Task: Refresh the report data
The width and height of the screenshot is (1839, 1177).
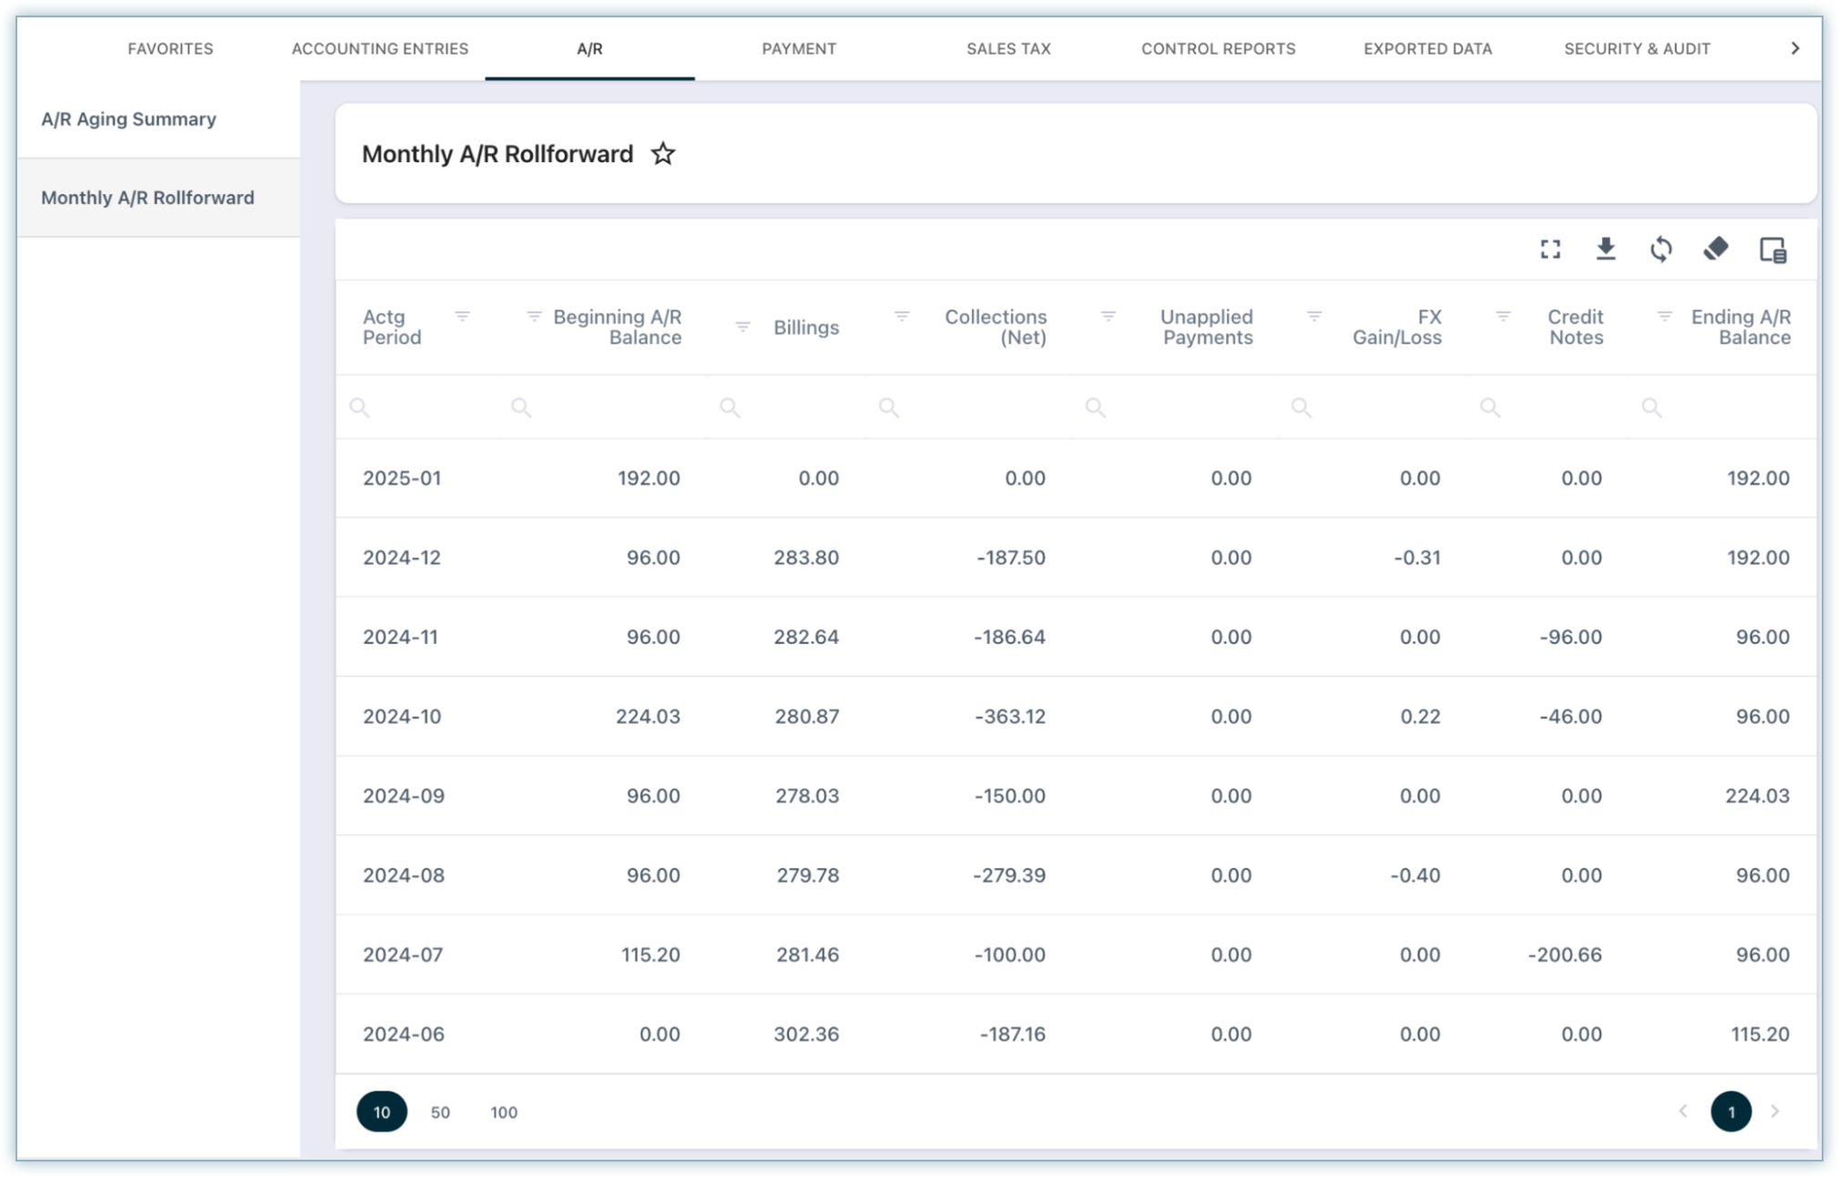Action: [x=1660, y=249]
